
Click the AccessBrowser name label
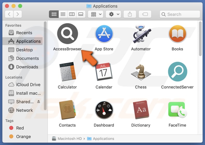[67, 49]
